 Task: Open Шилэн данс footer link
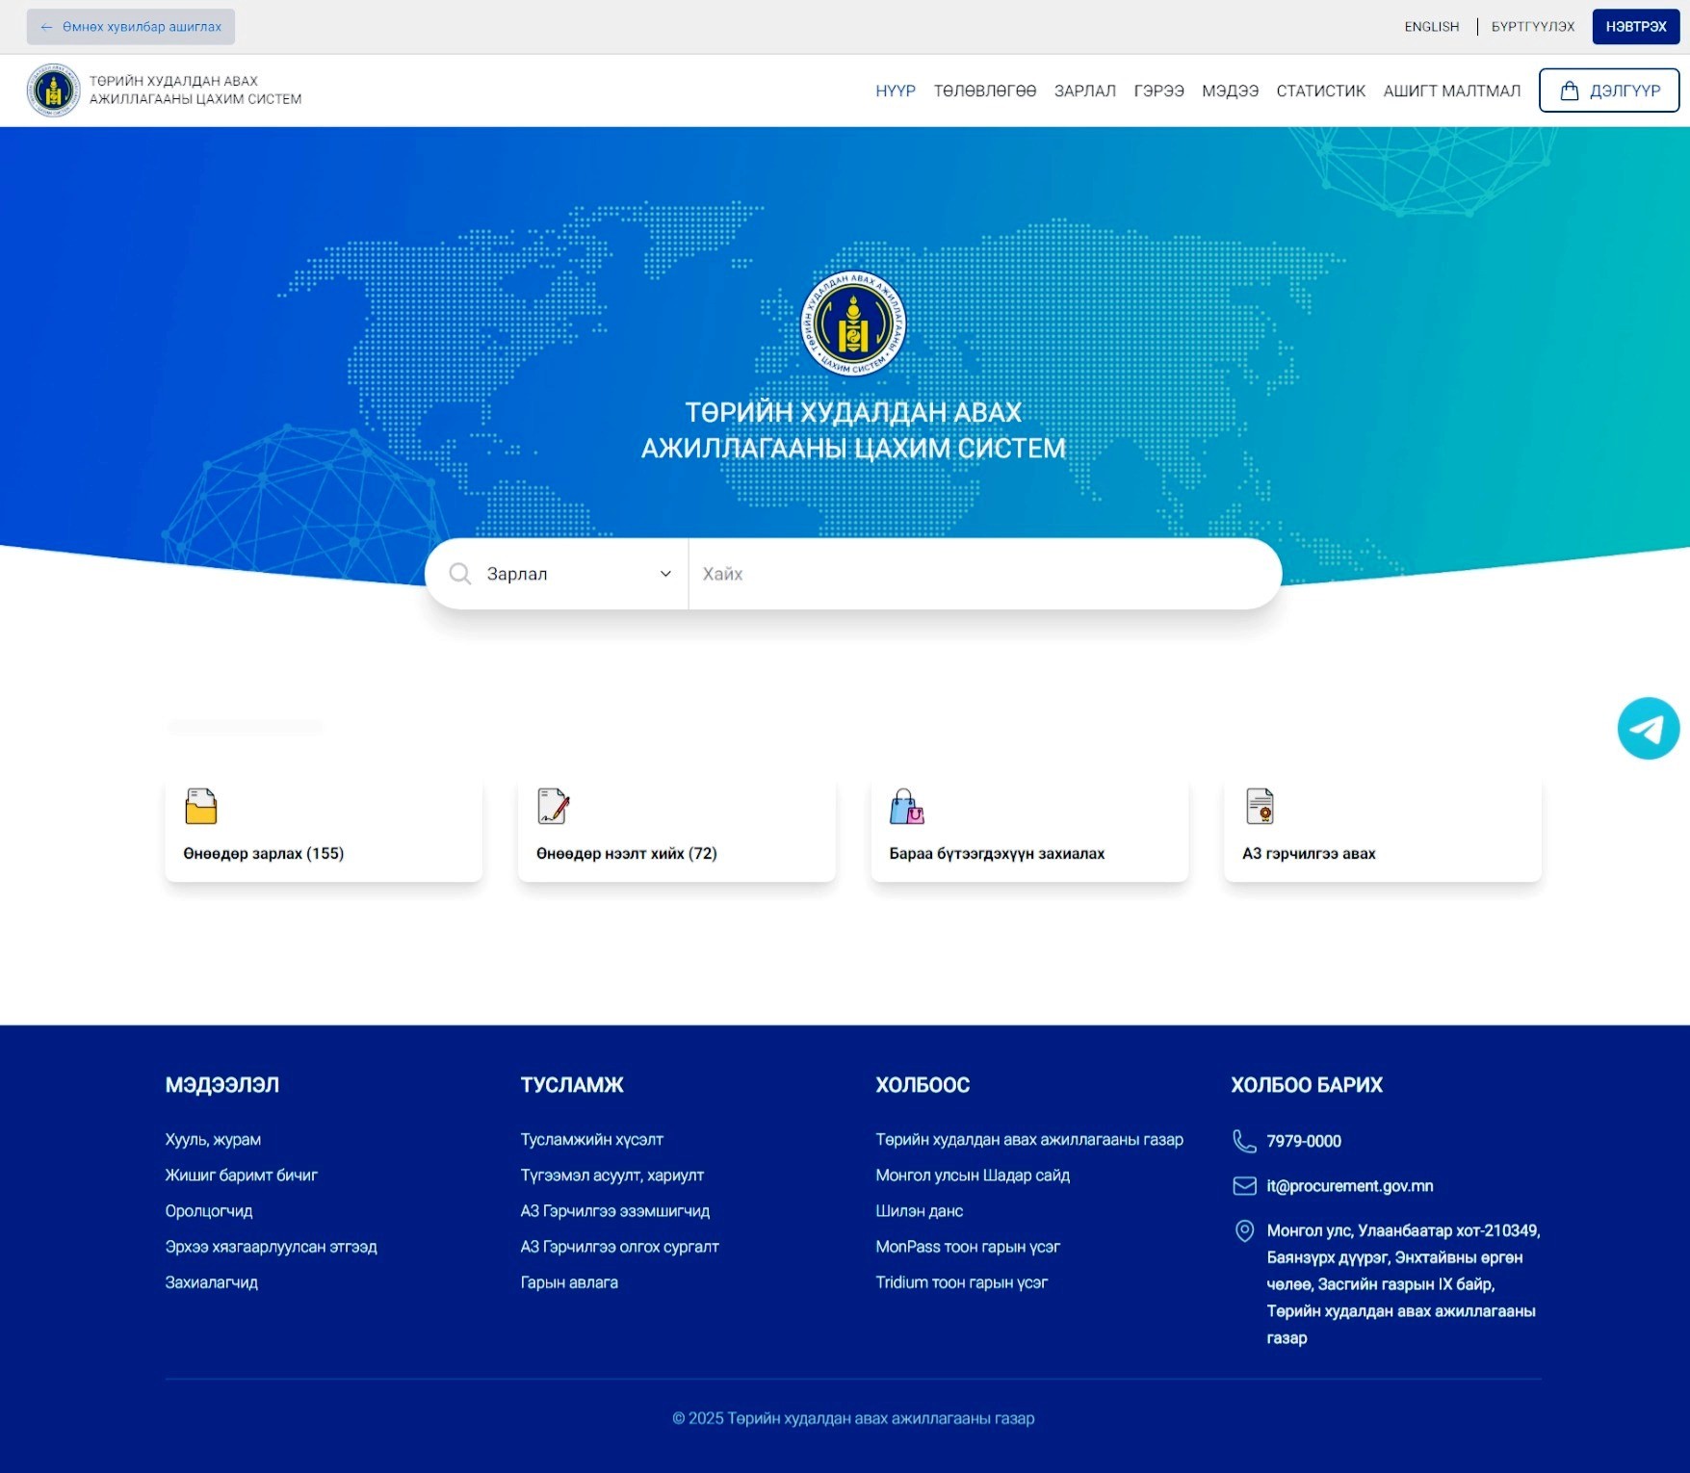pyautogui.click(x=919, y=1211)
